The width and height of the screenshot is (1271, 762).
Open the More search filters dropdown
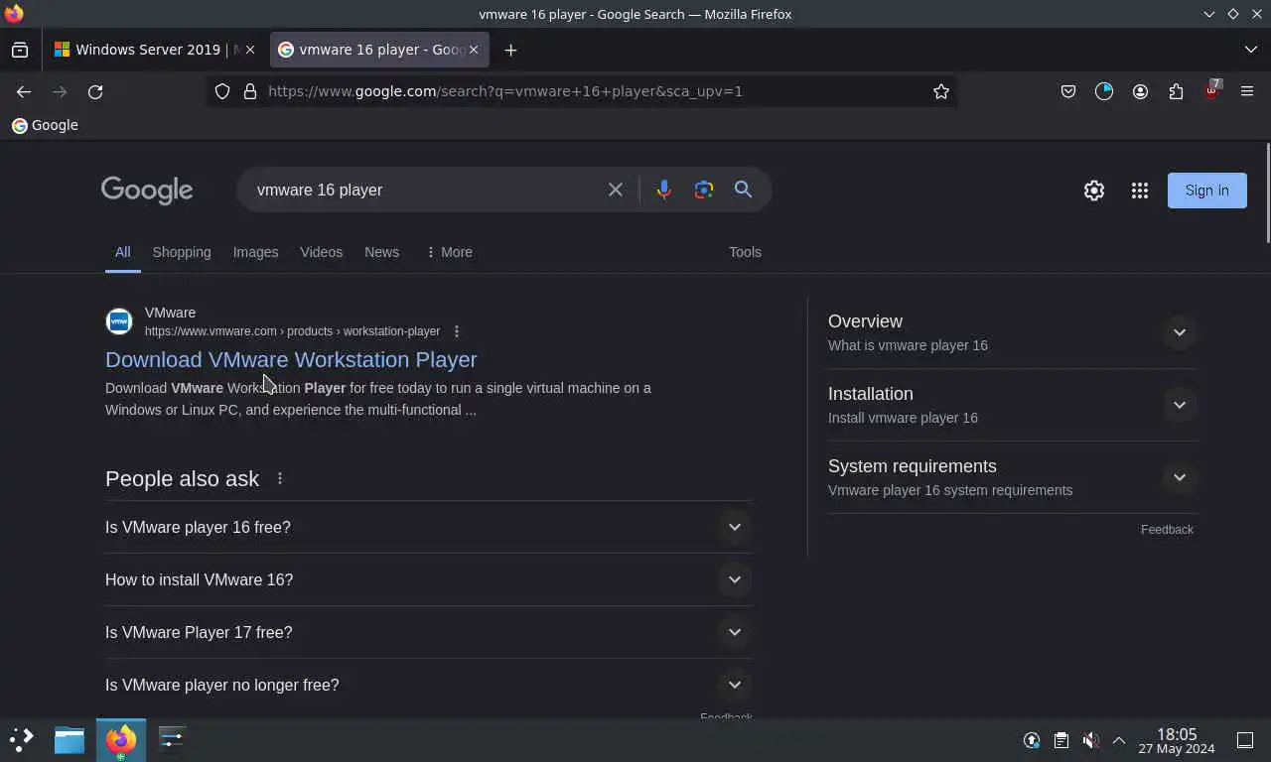tap(449, 252)
